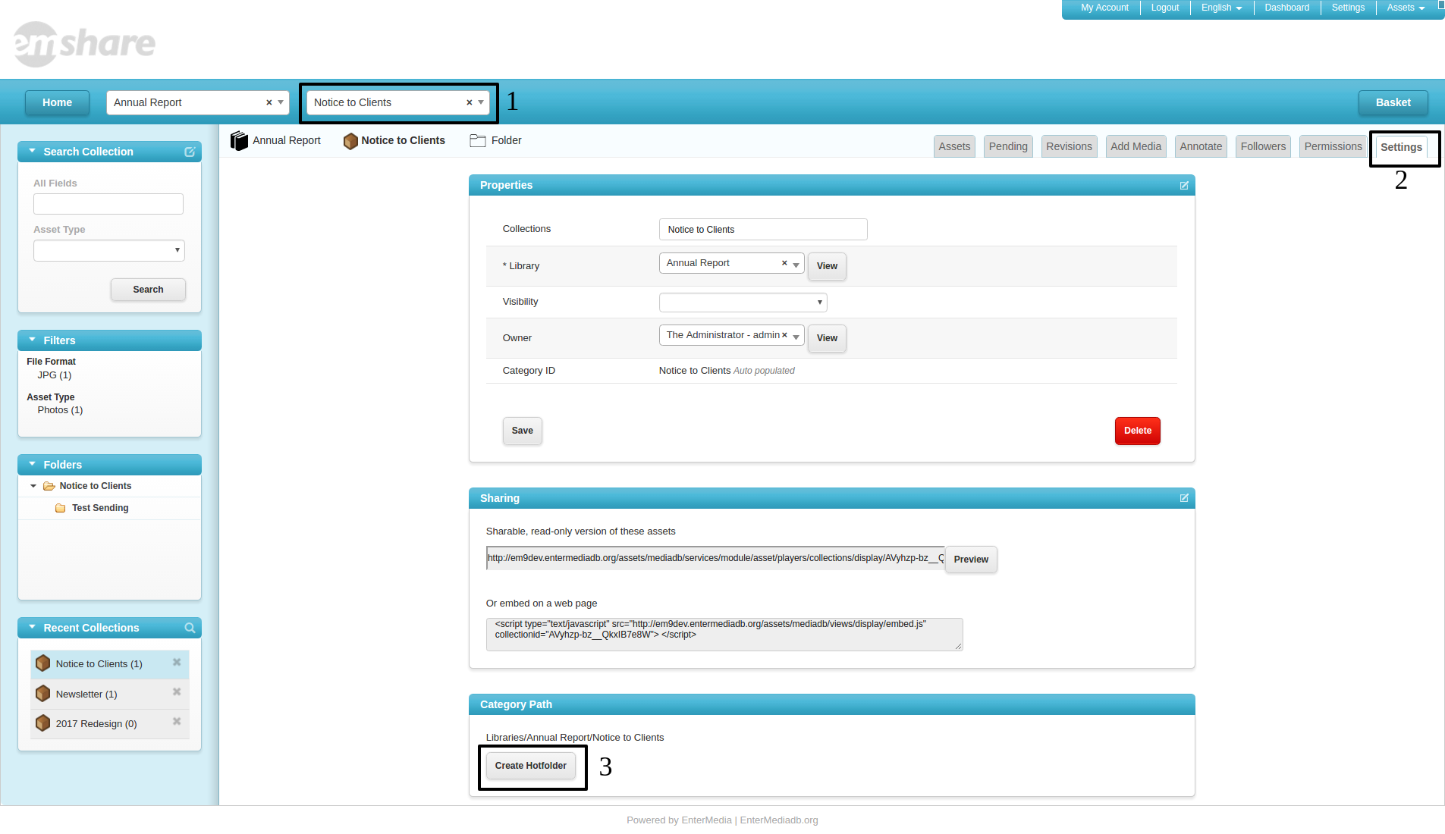Switch to the Assets tab
1445x834 pixels.
coord(954,147)
